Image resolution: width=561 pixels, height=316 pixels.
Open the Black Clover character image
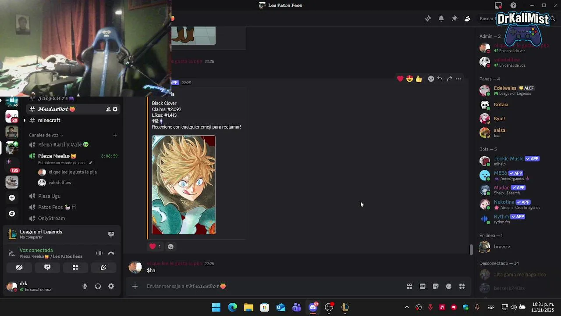coord(184,185)
